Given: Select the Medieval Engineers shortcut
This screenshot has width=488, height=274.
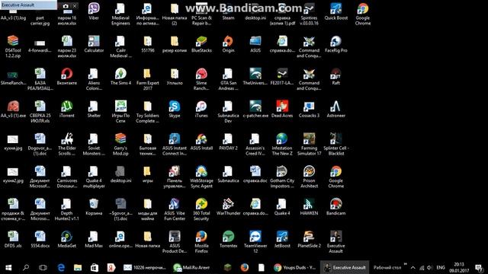Looking at the screenshot, I should pyautogui.click(x=120, y=14).
